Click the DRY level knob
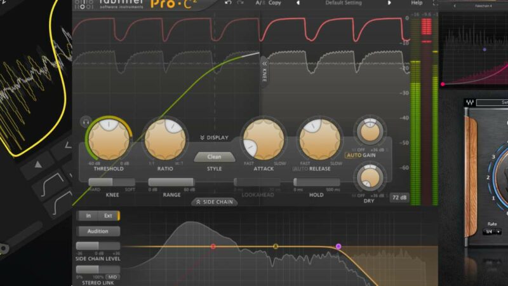Viewport: 508px width, 286px height. (370, 178)
